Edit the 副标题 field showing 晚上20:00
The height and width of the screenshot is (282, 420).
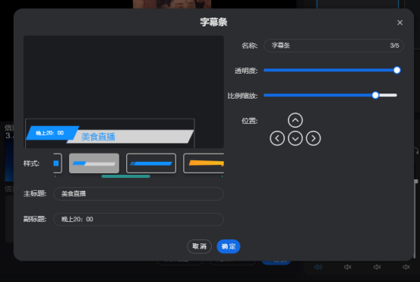pos(138,219)
